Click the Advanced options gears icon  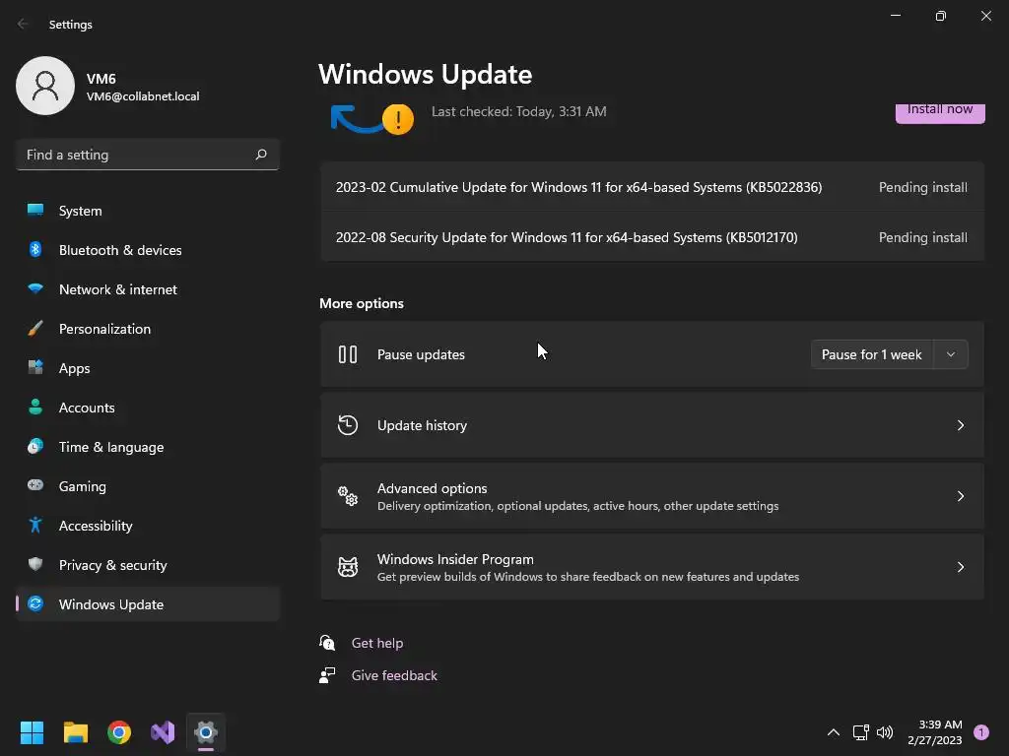(348, 496)
